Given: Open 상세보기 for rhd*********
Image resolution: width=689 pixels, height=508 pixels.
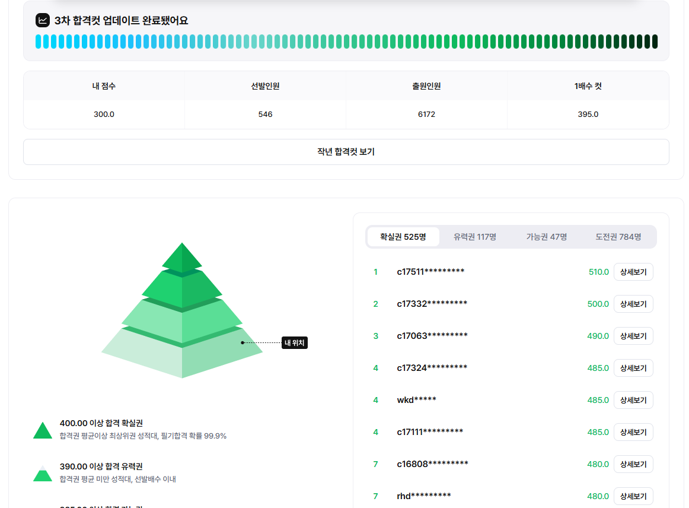Looking at the screenshot, I should click(x=633, y=497).
